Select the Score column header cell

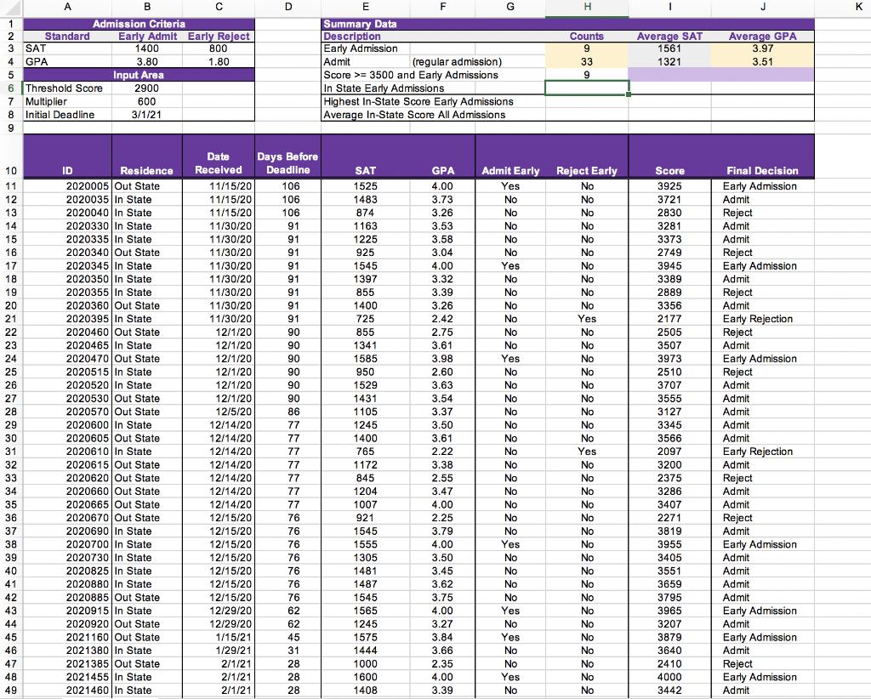click(669, 156)
